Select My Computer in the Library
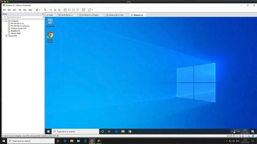 tap(13, 21)
